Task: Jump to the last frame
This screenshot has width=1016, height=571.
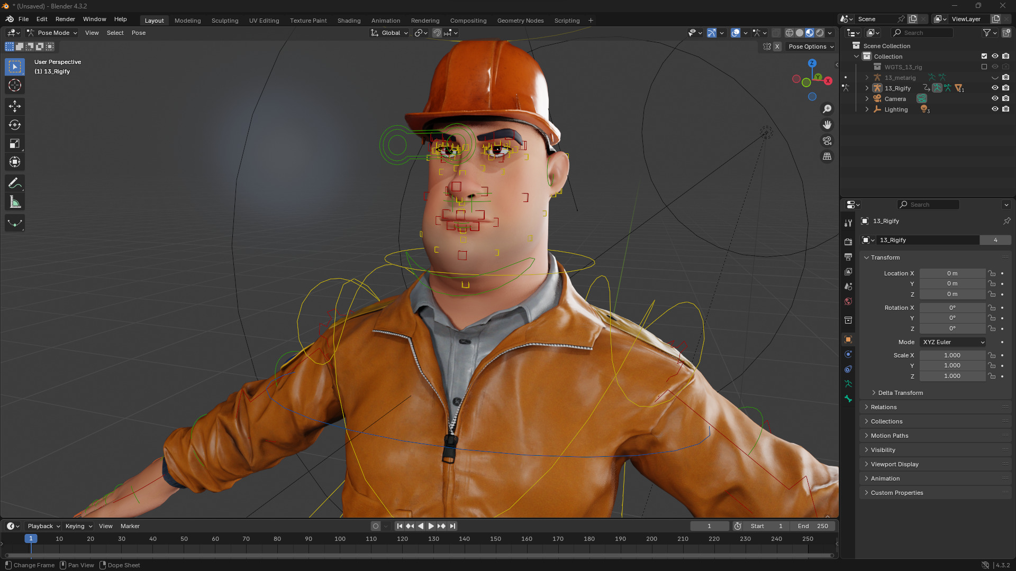Action: pyautogui.click(x=452, y=526)
